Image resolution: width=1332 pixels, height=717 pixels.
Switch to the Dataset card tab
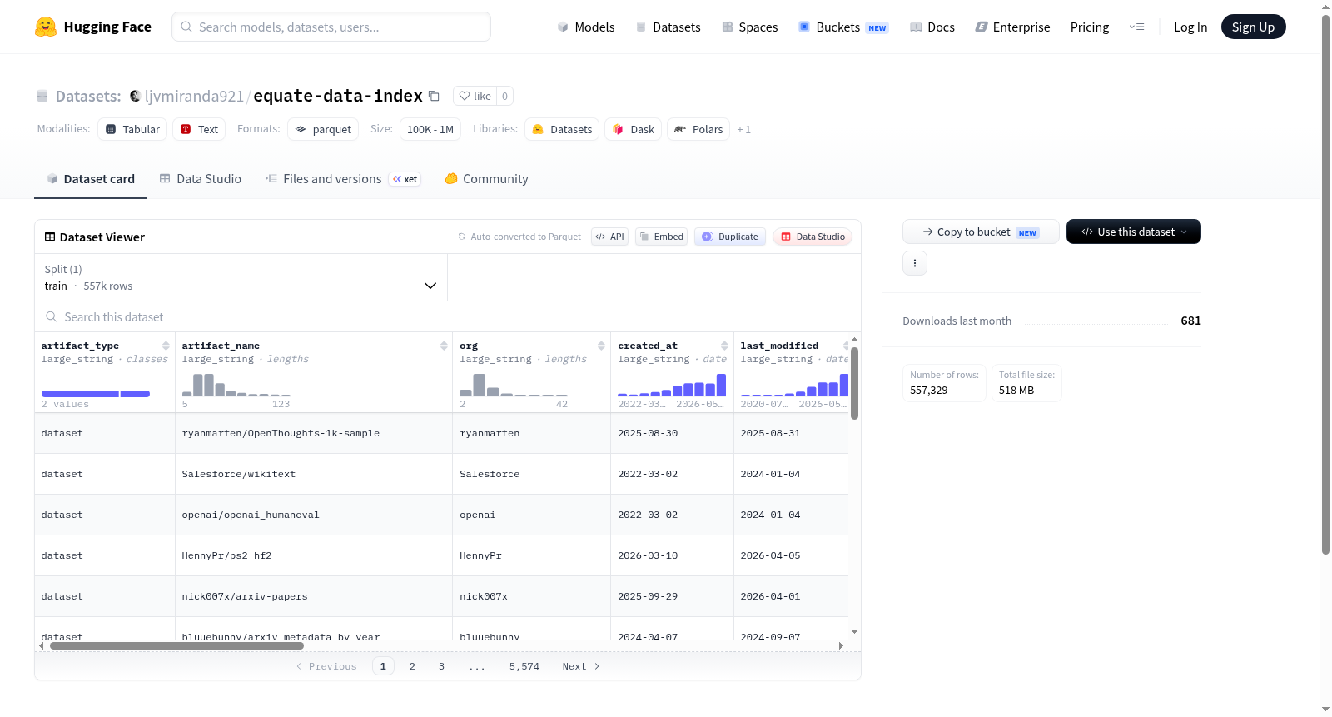click(x=91, y=178)
